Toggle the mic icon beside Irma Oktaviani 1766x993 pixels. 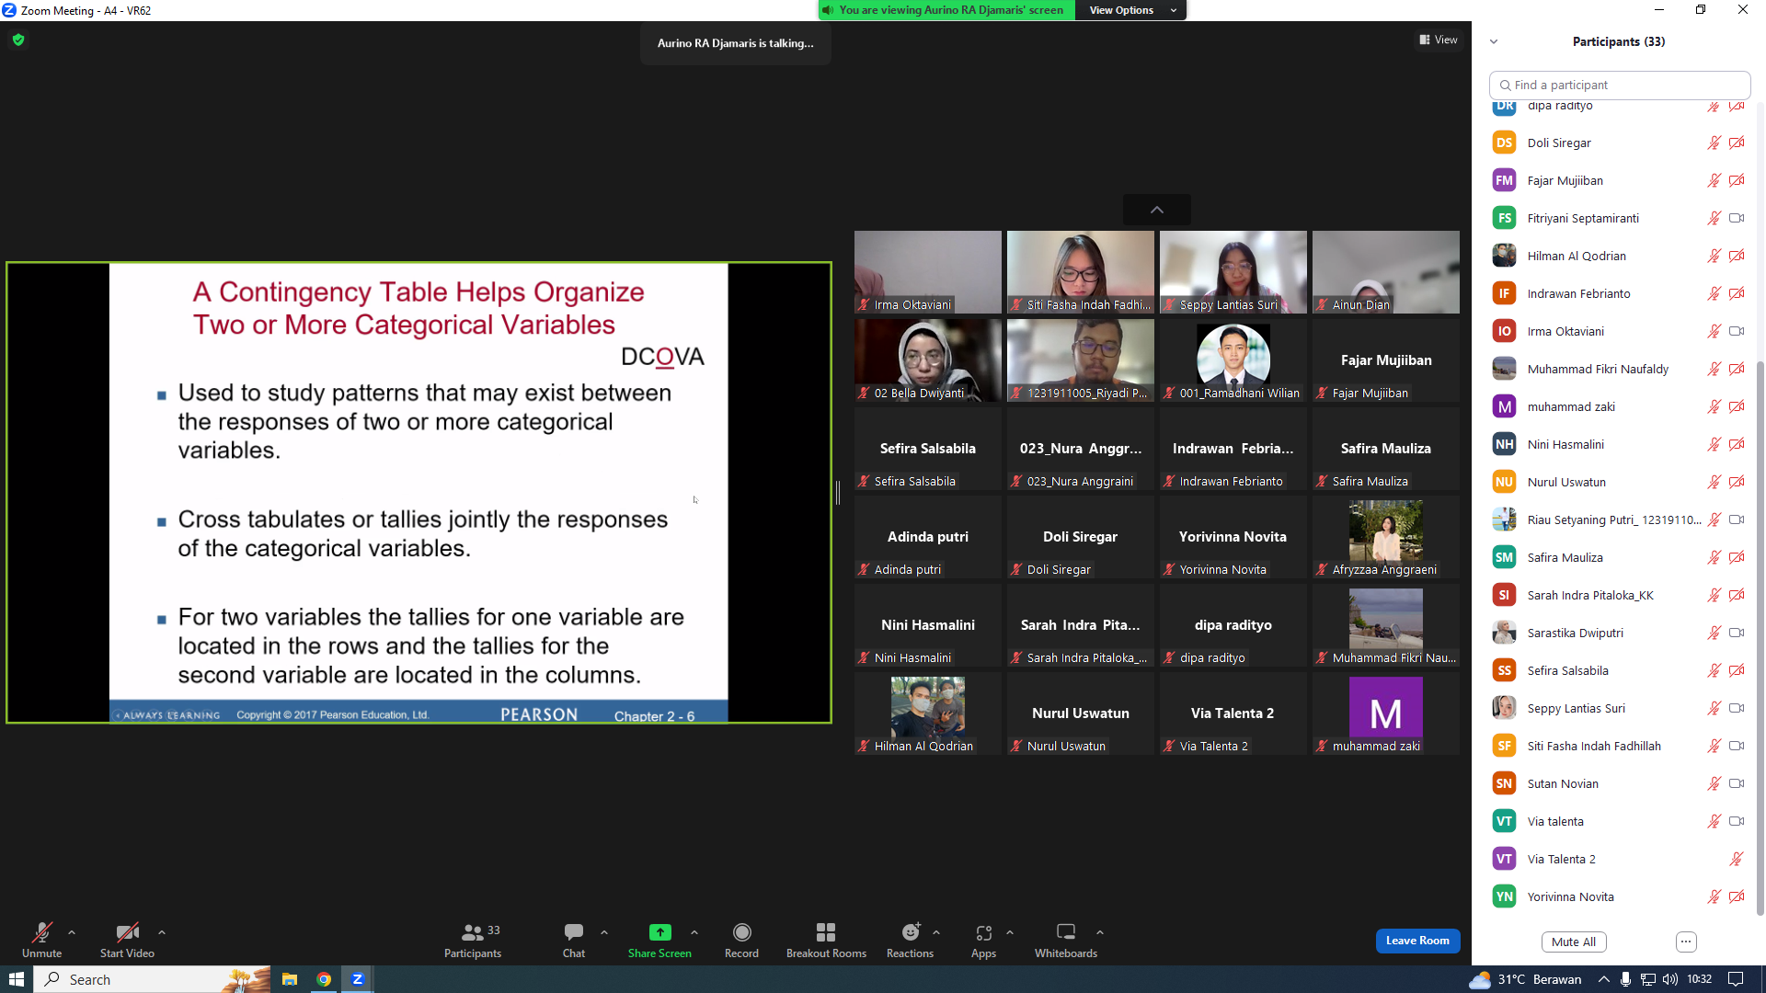[x=1714, y=331]
